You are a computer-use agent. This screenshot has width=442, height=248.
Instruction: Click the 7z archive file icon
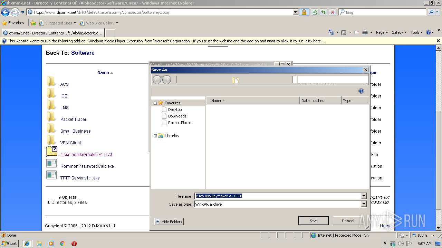[52, 151]
